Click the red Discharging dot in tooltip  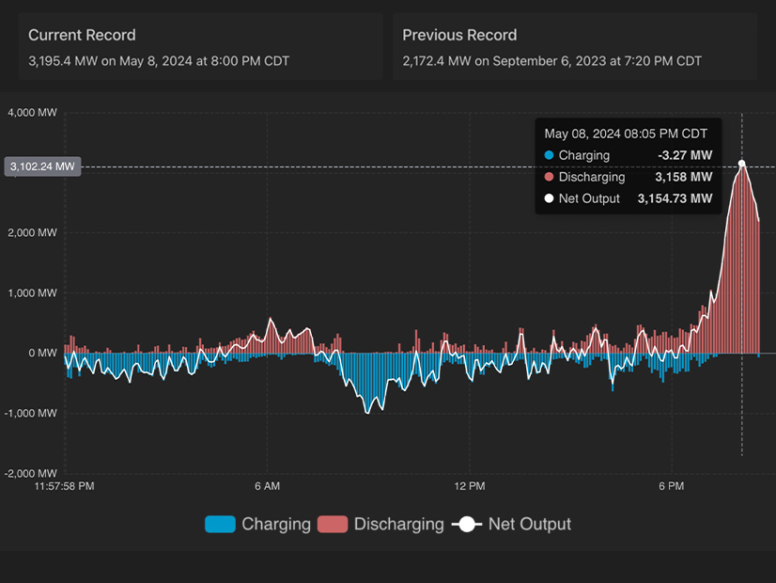[x=549, y=177]
